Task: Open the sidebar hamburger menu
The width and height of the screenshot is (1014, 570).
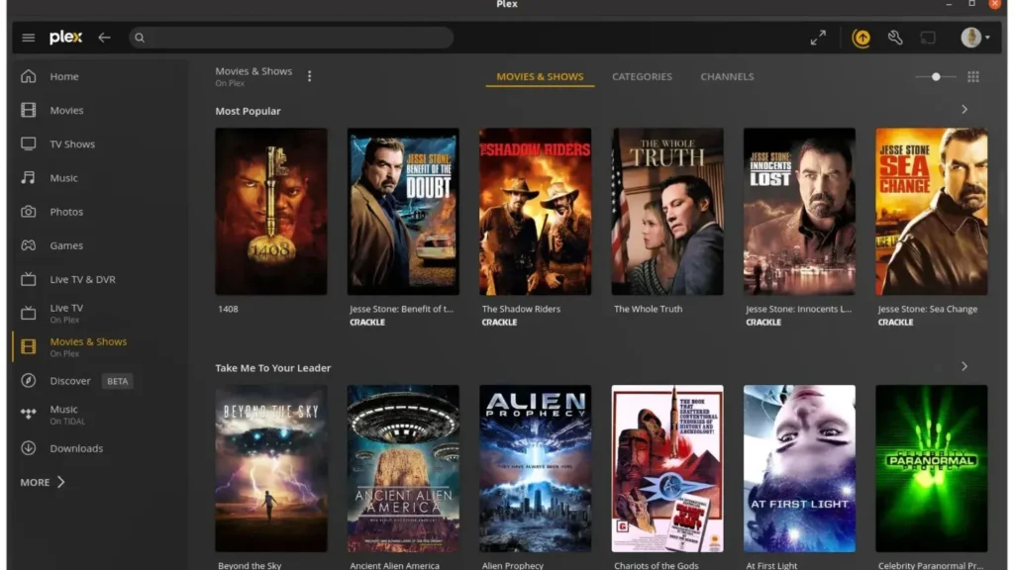Action: click(x=28, y=38)
